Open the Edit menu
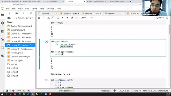171x96 pixels. coord(14,9)
